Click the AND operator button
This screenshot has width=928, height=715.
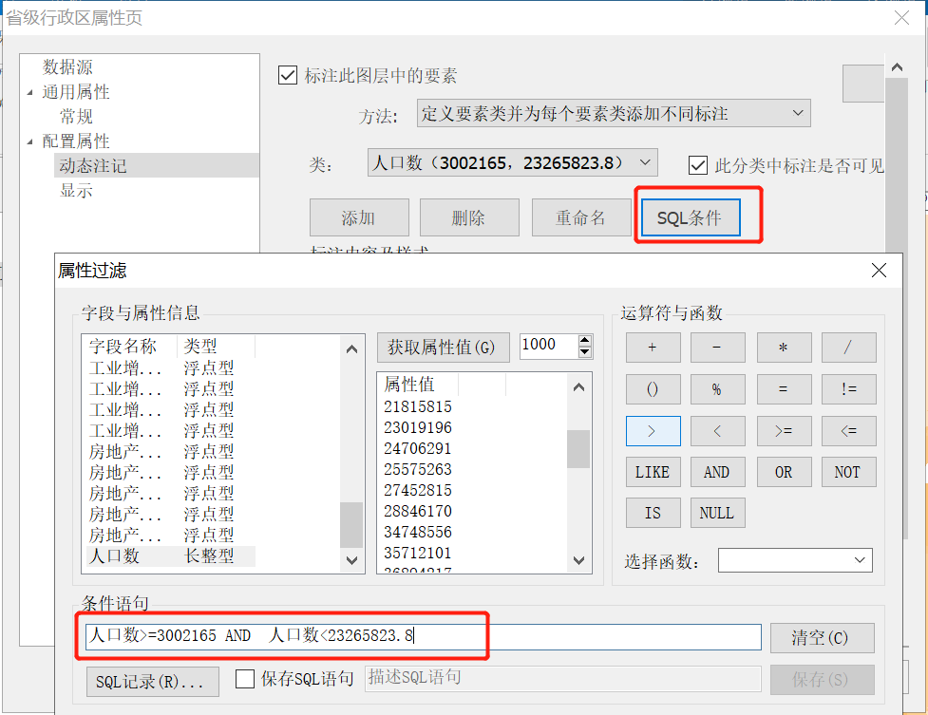[x=717, y=472]
